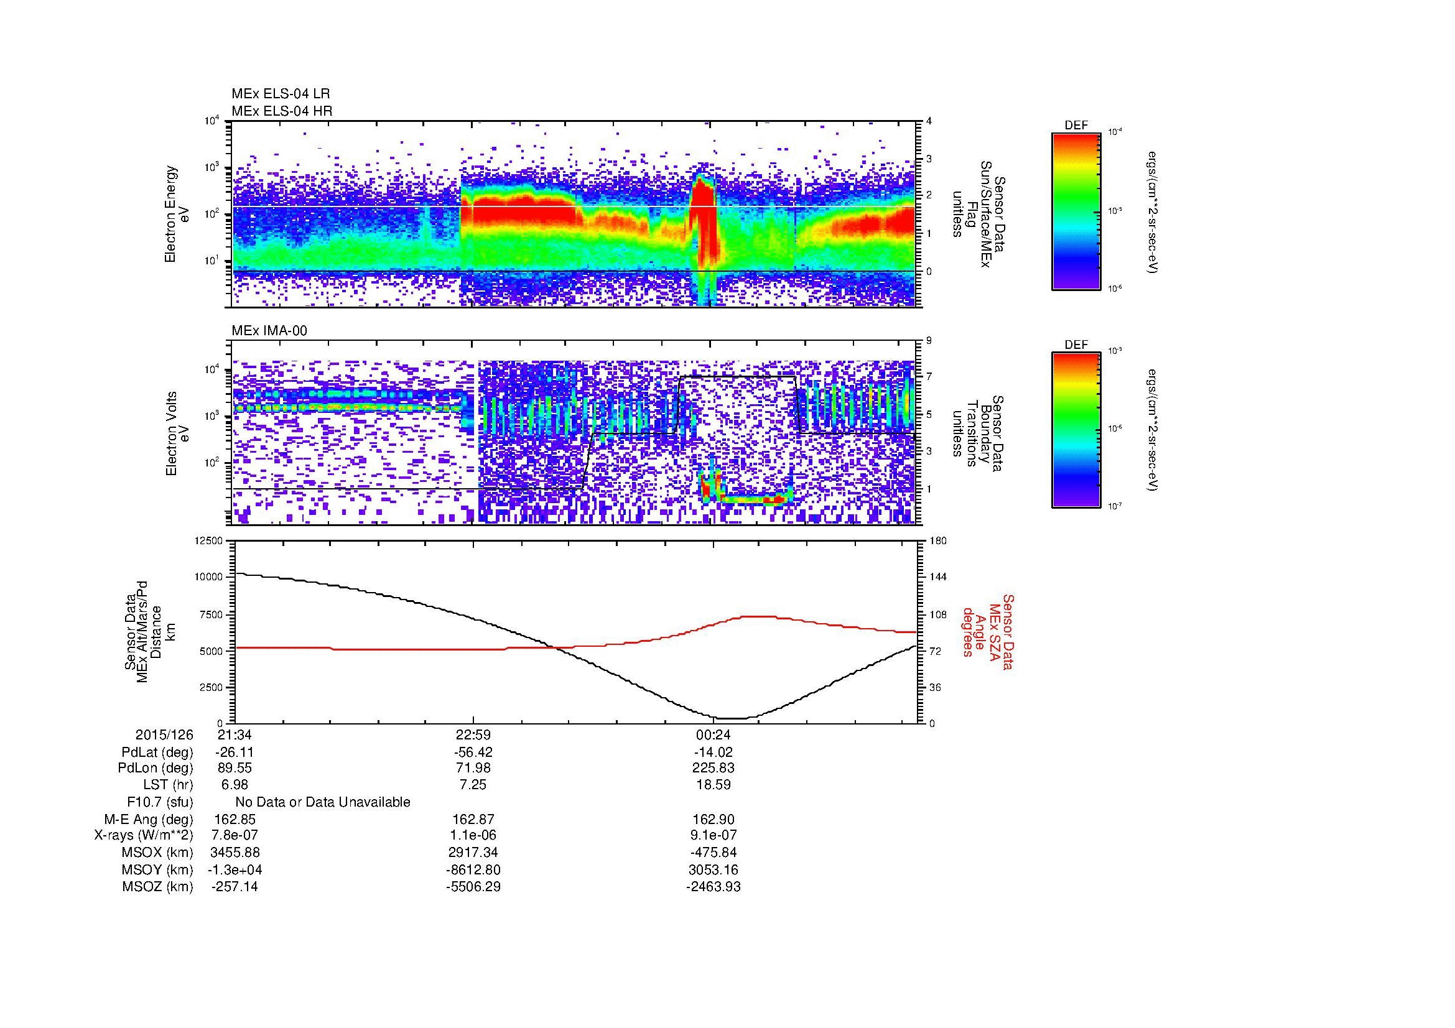Click the 'X-rays (W/m**2)' row label
The image size is (1455, 1028).
(144, 835)
